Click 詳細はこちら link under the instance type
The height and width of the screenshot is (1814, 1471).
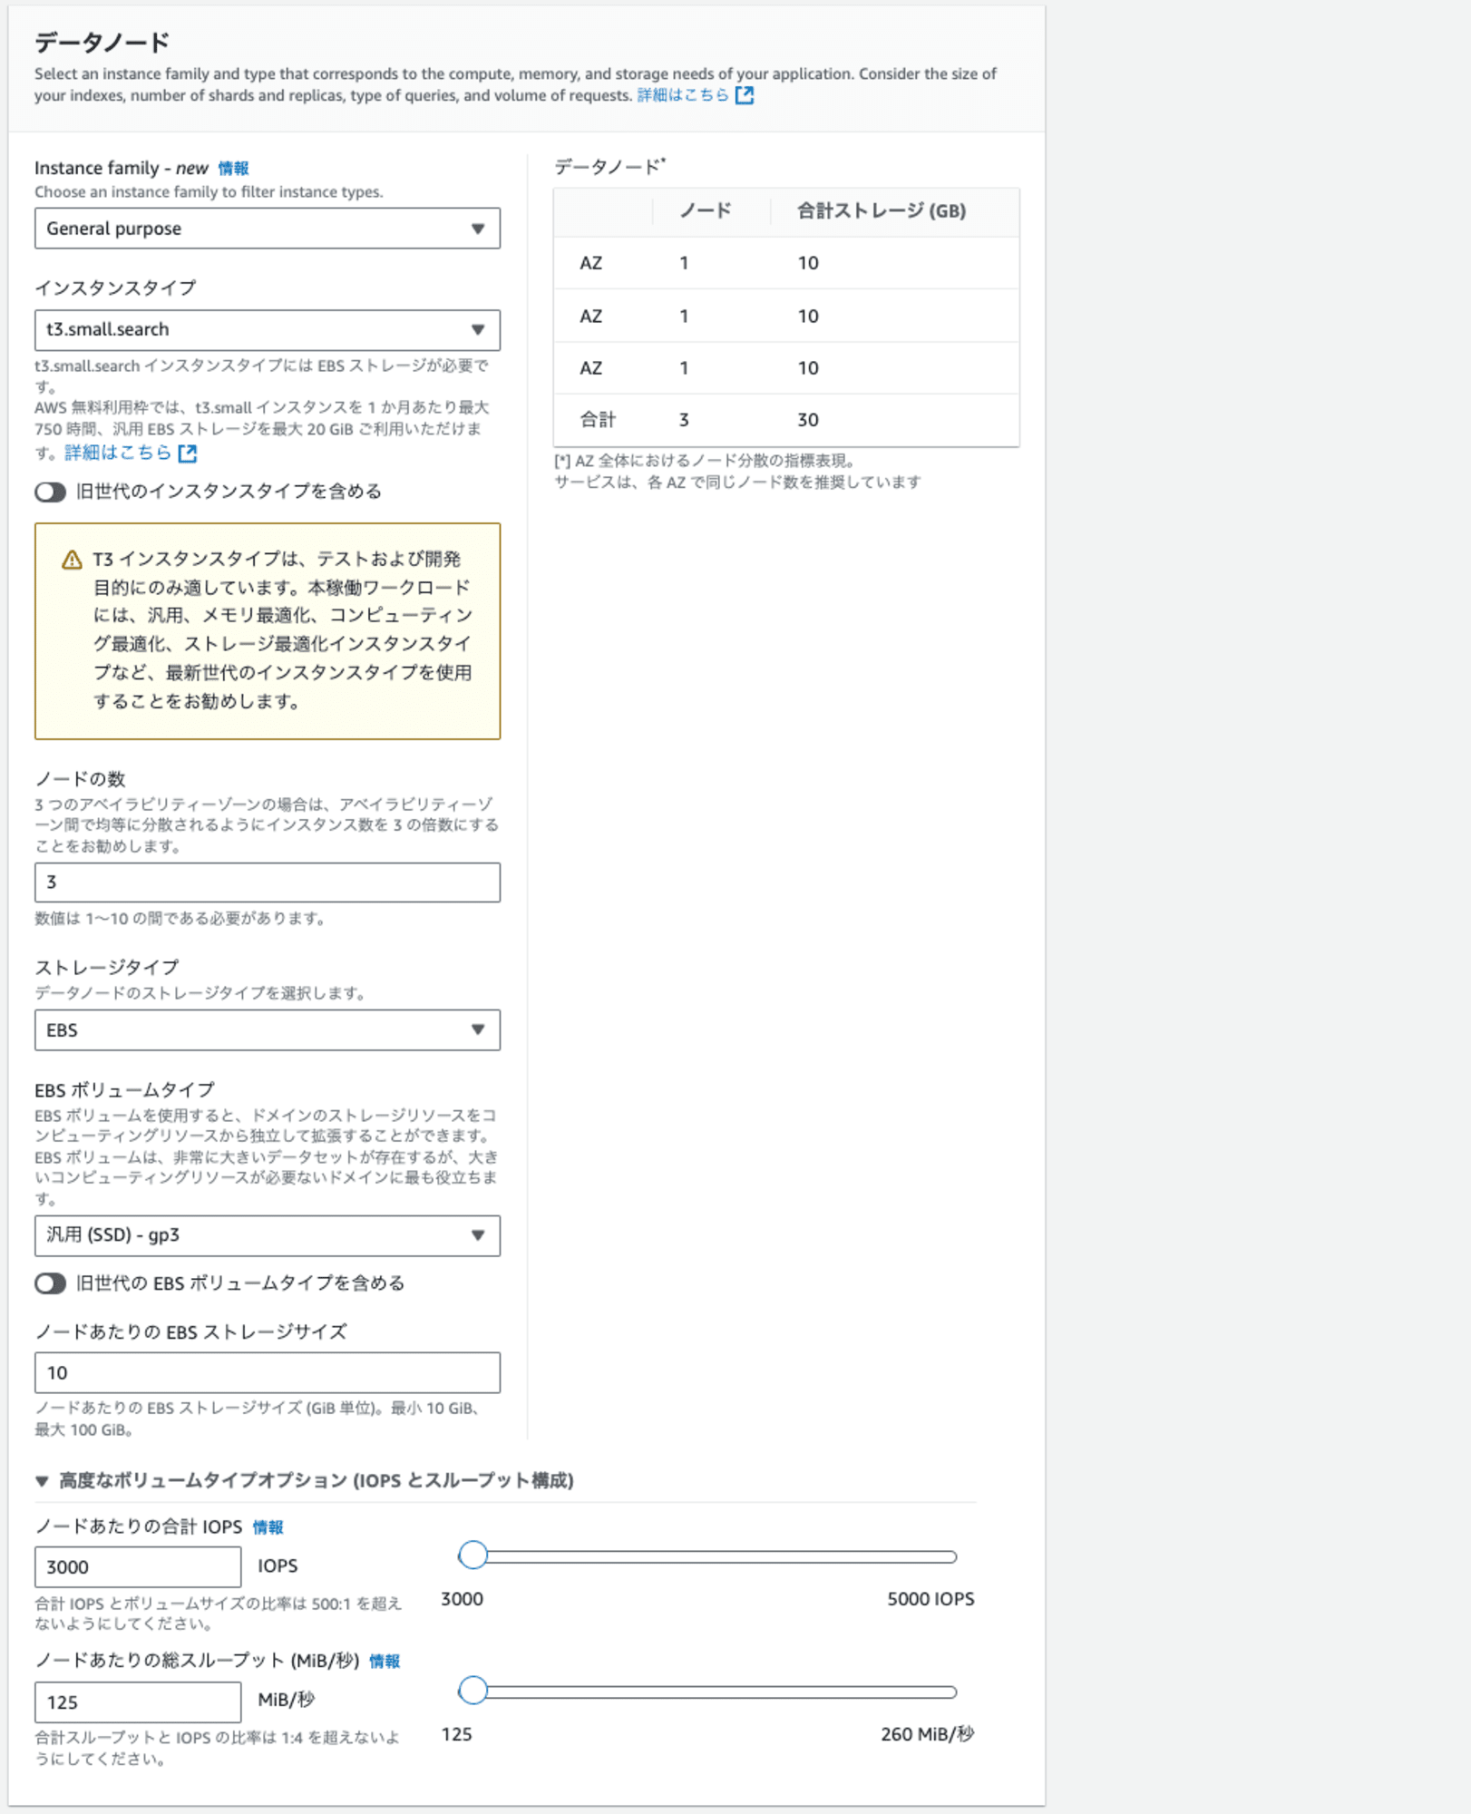point(118,453)
